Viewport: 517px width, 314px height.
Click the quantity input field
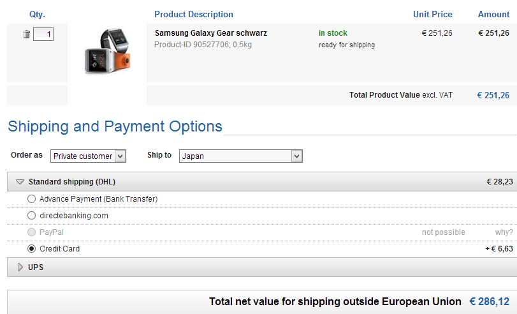point(43,34)
